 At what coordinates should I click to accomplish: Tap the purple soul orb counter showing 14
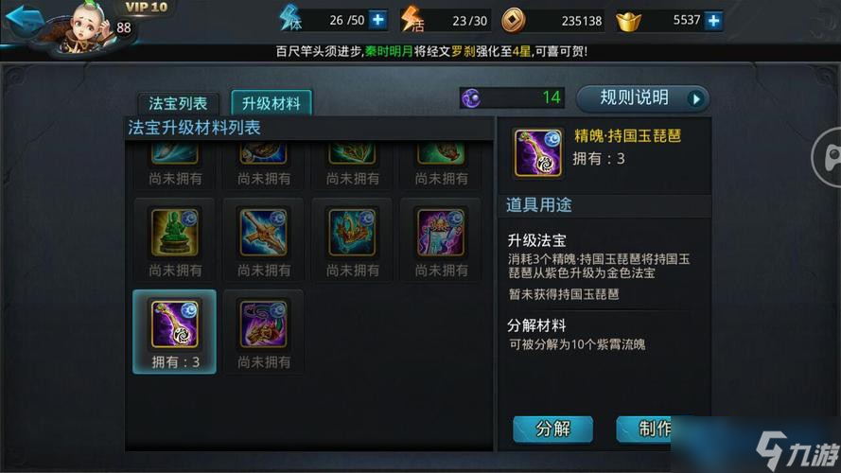[512, 97]
